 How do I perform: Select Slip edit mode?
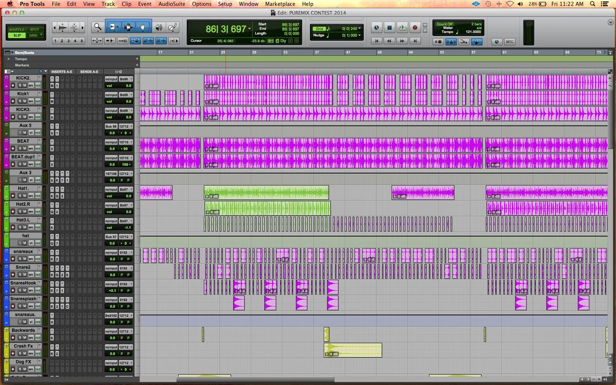[x=17, y=35]
